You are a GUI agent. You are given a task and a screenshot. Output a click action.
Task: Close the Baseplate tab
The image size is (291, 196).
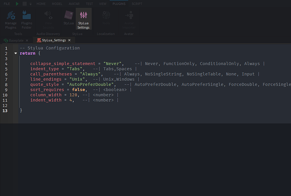pyautogui.click(x=27, y=40)
